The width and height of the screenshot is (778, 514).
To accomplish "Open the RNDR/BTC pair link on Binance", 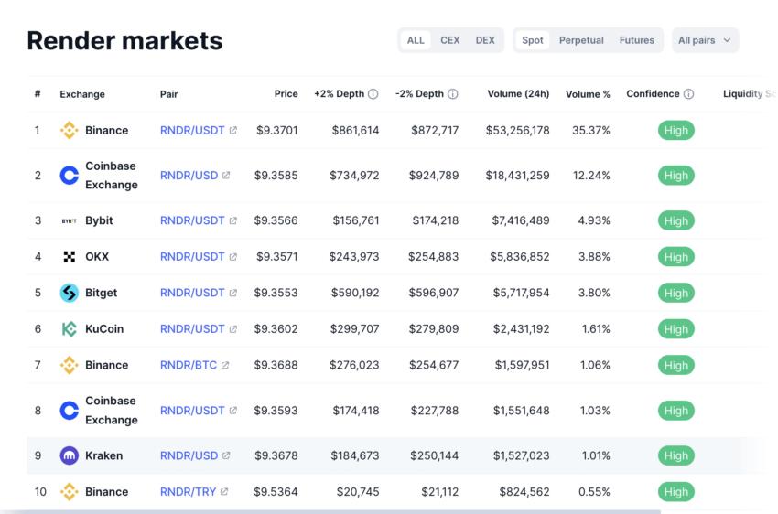I will point(189,365).
